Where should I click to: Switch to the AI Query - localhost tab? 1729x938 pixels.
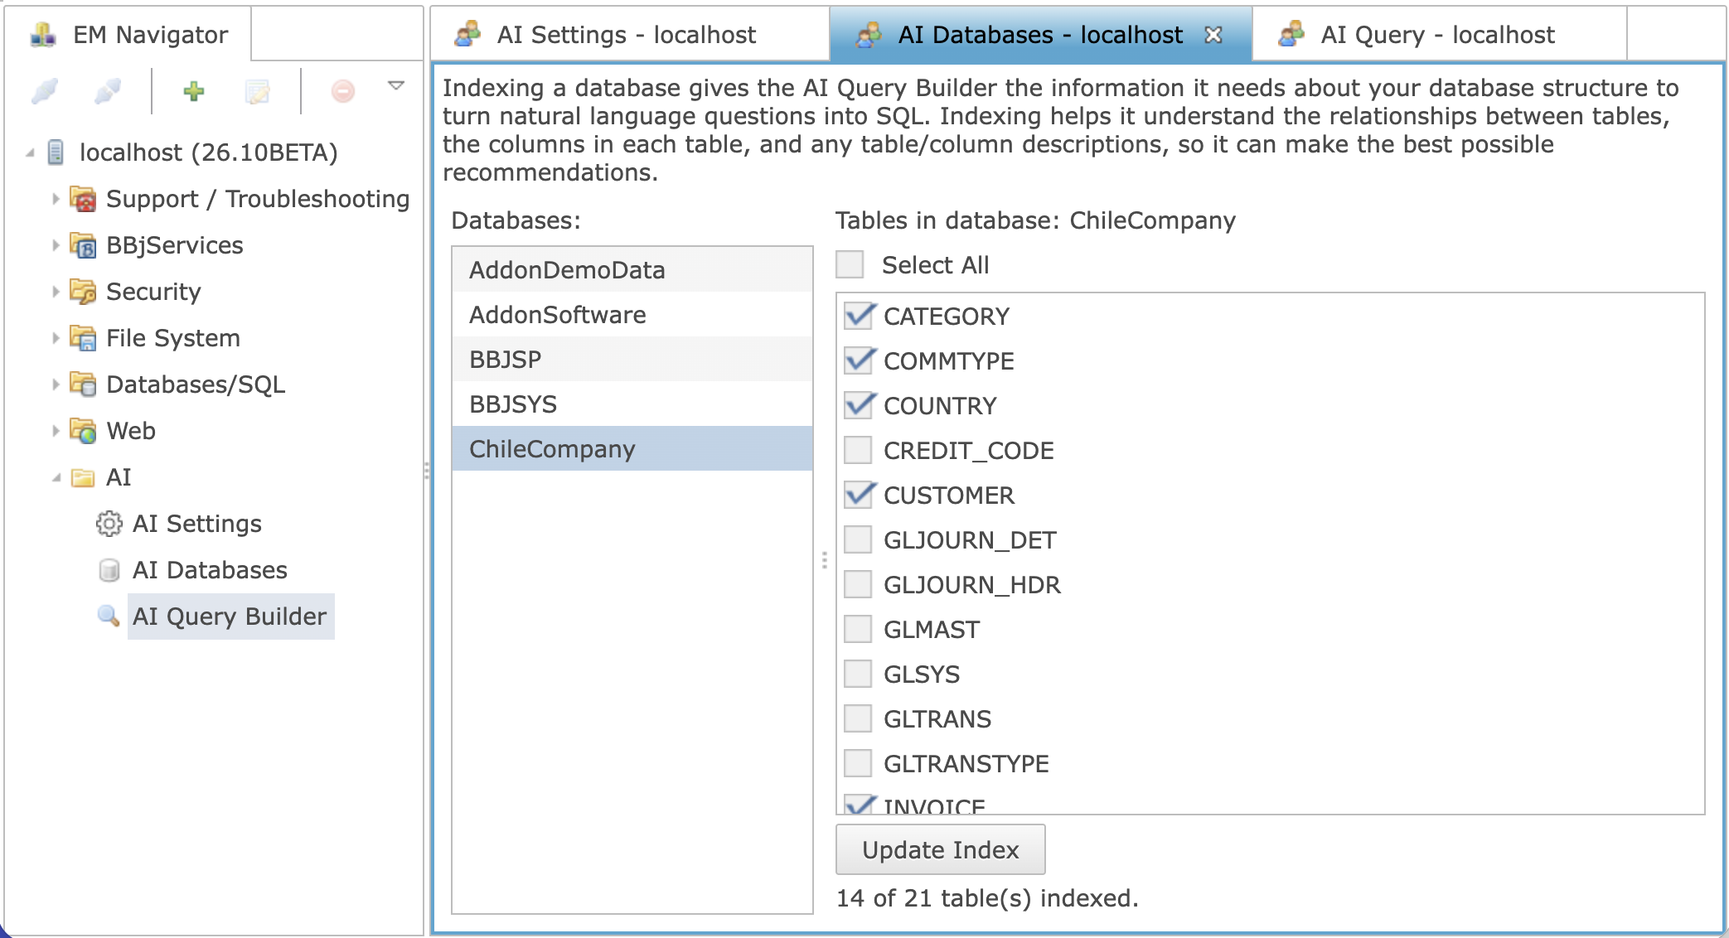click(x=1440, y=35)
